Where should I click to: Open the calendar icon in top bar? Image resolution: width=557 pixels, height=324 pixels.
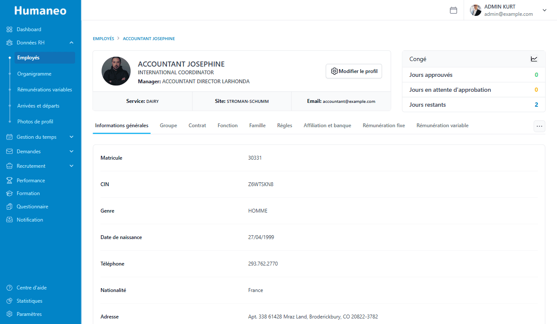pos(453,10)
